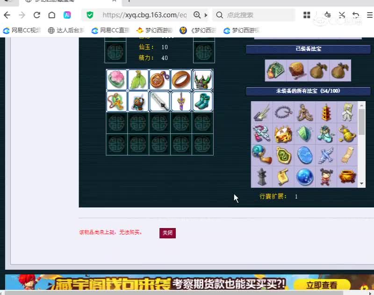374x295 pixels.
Task: Open the 网易CC直播 bookmark
Action: click(110, 30)
